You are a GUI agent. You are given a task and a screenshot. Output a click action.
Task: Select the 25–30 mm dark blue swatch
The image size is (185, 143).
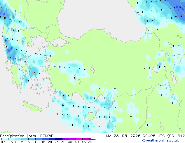59,139
